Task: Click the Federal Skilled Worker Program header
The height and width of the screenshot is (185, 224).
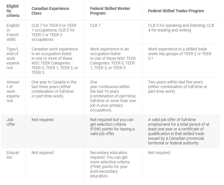Action: click(110, 11)
